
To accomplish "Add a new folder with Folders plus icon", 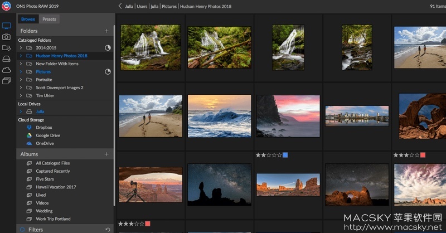I will pyautogui.click(x=106, y=31).
